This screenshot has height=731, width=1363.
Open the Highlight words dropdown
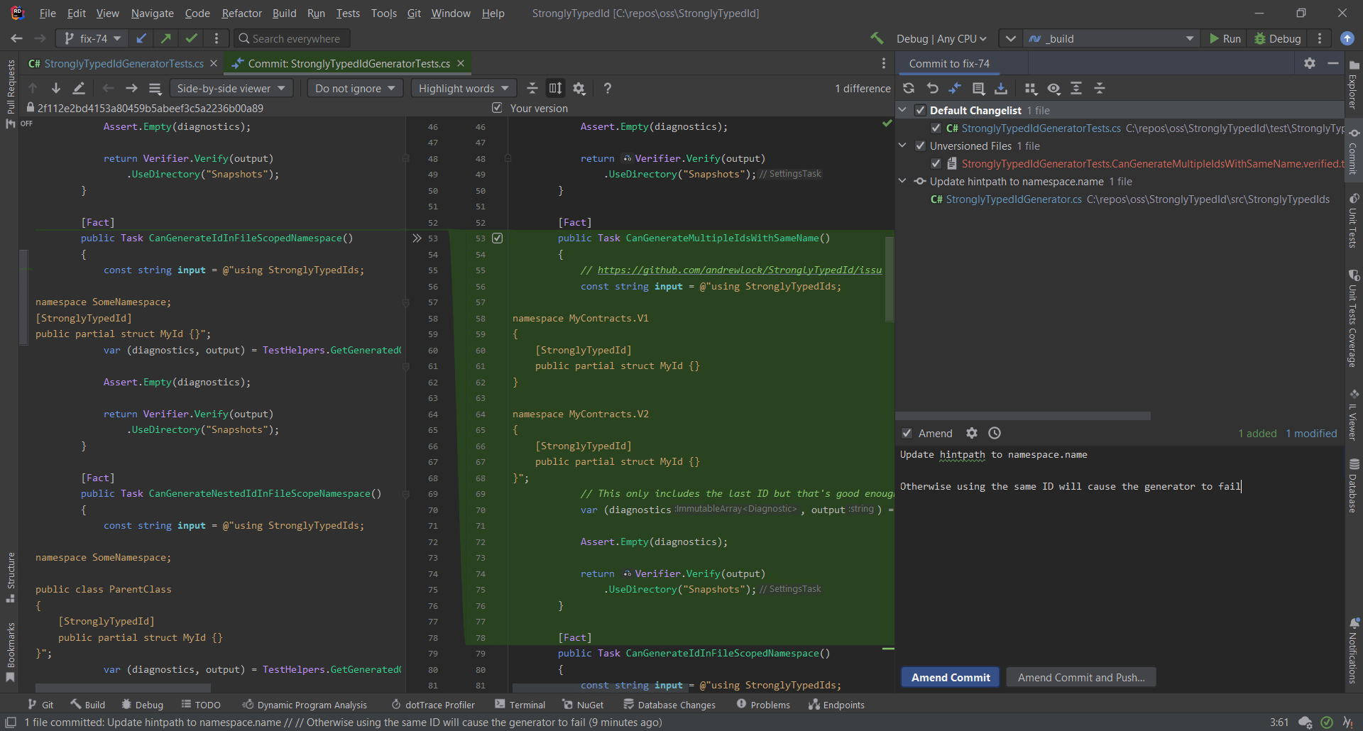464,88
